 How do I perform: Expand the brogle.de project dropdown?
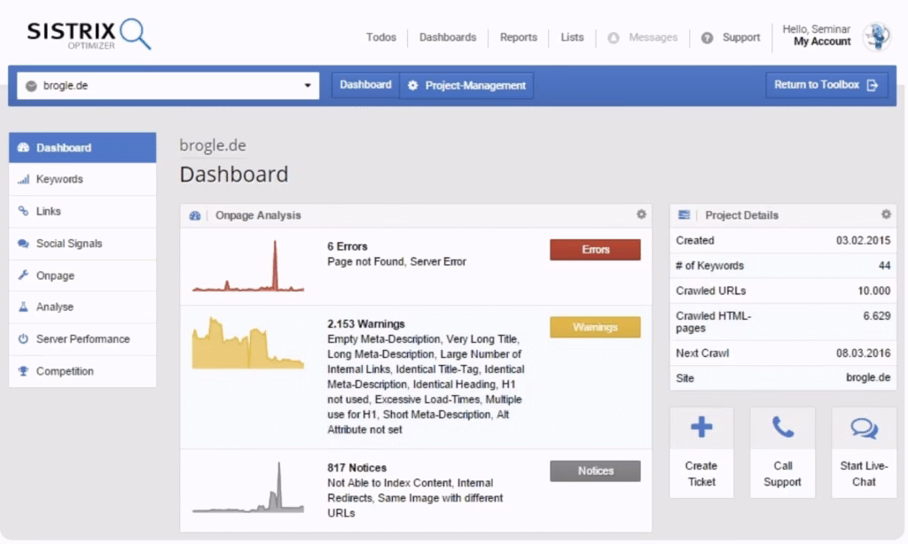pos(307,86)
